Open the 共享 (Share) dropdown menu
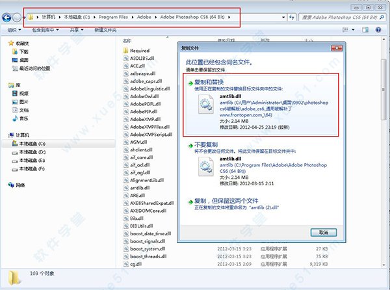 (x=77, y=30)
